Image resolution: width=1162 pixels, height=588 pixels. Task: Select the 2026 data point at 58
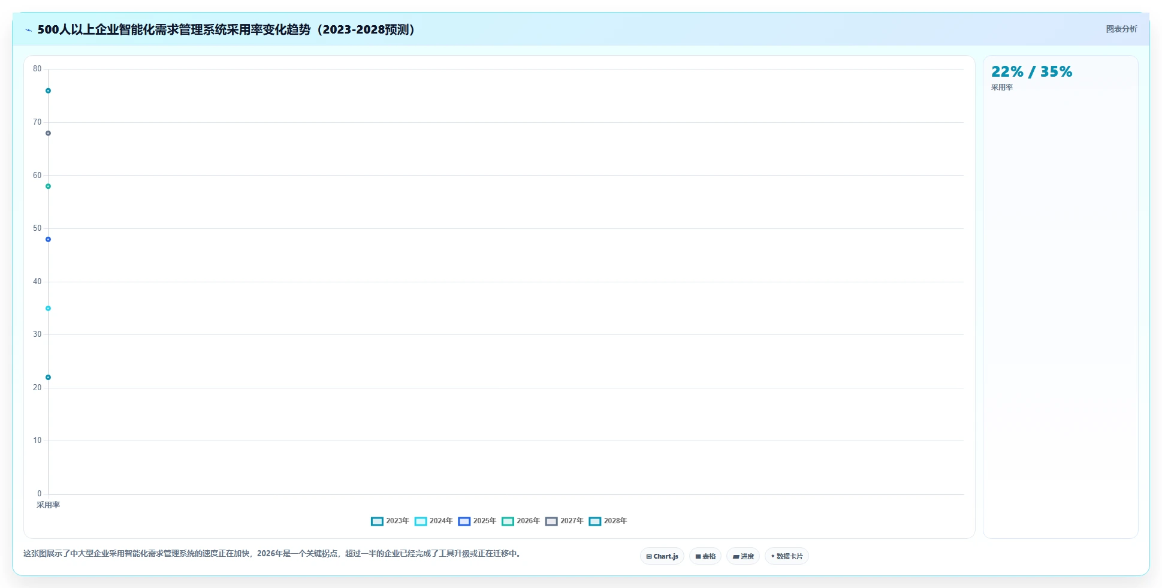48,186
